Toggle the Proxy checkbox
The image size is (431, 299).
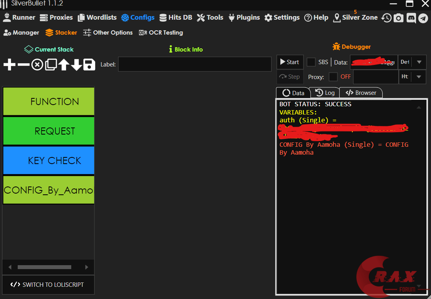click(x=333, y=77)
